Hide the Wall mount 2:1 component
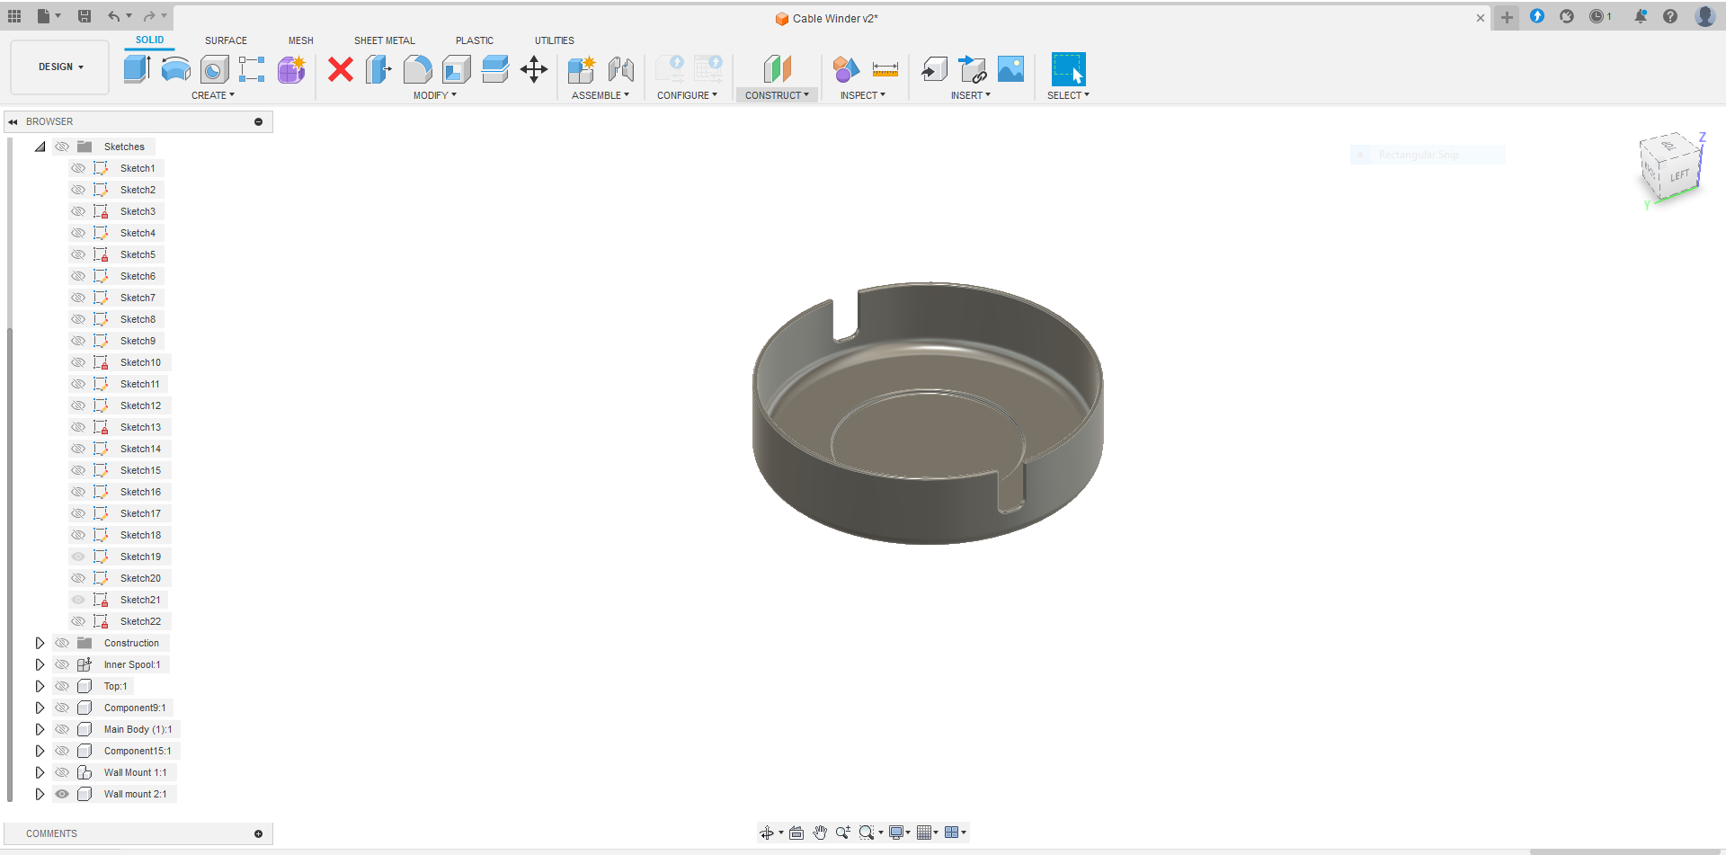This screenshot has height=855, width=1726. [x=62, y=794]
